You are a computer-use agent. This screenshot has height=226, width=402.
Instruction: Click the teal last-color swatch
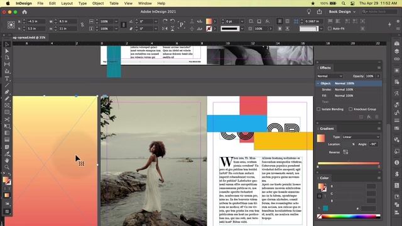click(325, 208)
